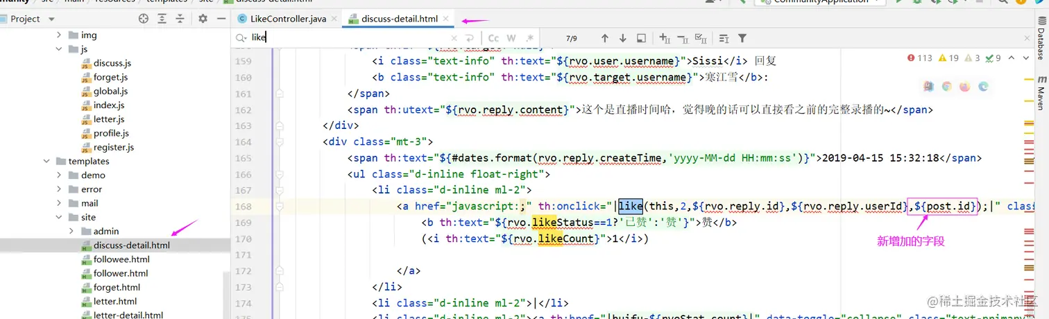Screen dimensions: 1049x319
Task: Hide the Project panel with minus icon
Action: click(221, 19)
